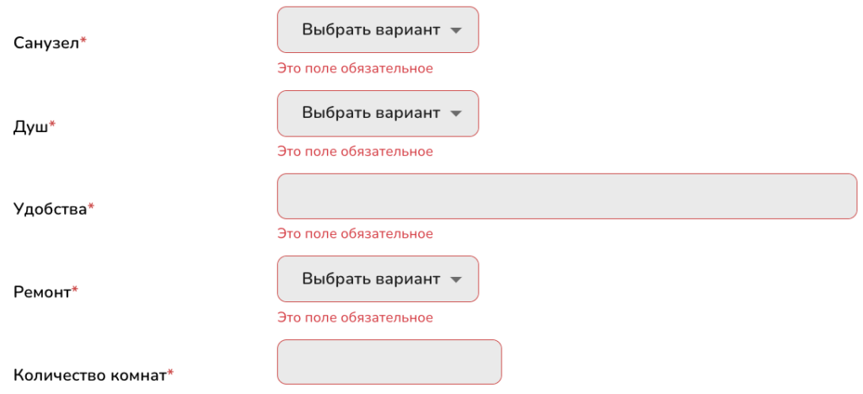Click the red asterisk beside Количество комнат

170,373
